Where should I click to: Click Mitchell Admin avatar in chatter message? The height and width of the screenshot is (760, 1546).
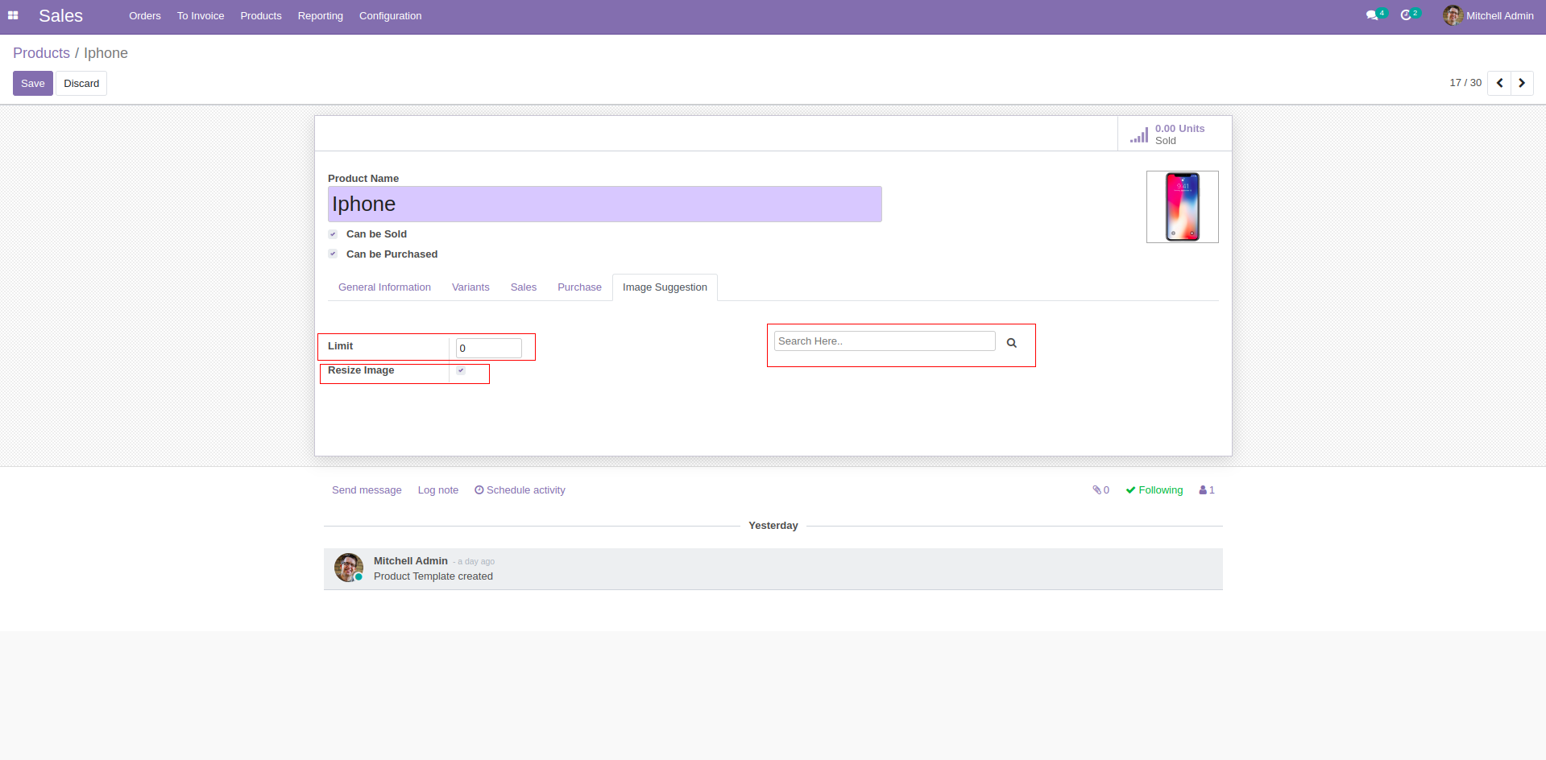click(x=349, y=568)
